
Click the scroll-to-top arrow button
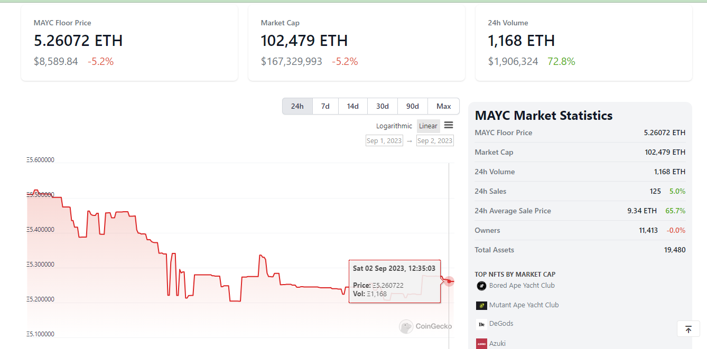[x=688, y=329]
